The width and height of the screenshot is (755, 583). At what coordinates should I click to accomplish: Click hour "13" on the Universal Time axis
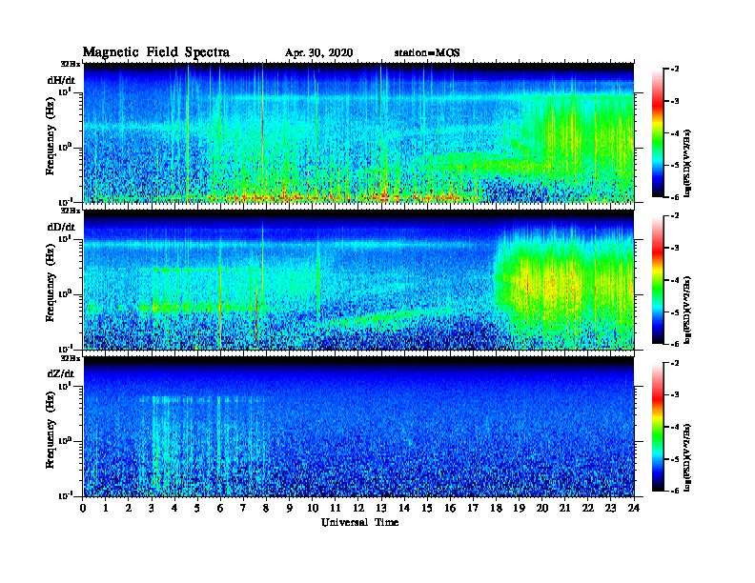[381, 508]
